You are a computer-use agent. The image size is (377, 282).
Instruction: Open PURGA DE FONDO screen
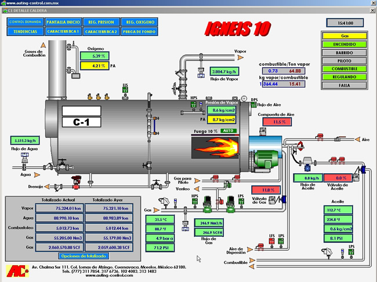click(139, 31)
